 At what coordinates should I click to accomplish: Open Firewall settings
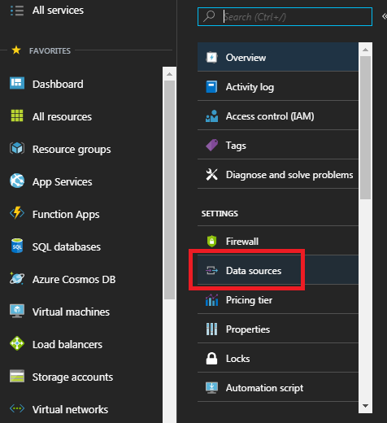tap(278, 241)
